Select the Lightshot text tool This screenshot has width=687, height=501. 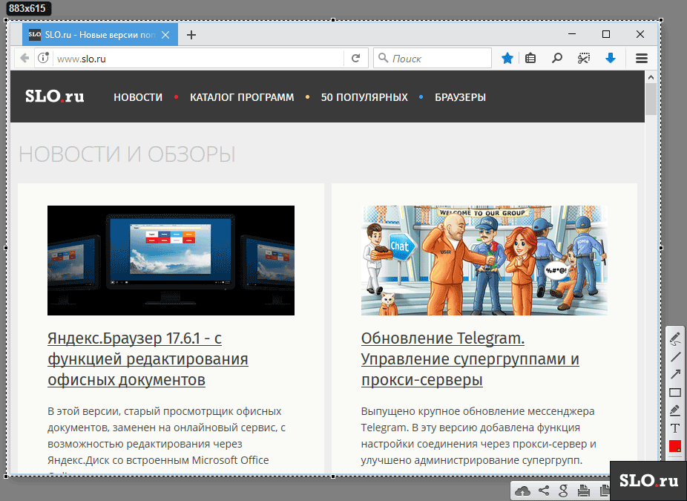pos(675,428)
